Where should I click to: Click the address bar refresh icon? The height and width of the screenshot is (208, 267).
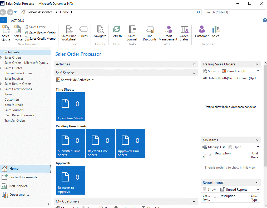(198, 12)
